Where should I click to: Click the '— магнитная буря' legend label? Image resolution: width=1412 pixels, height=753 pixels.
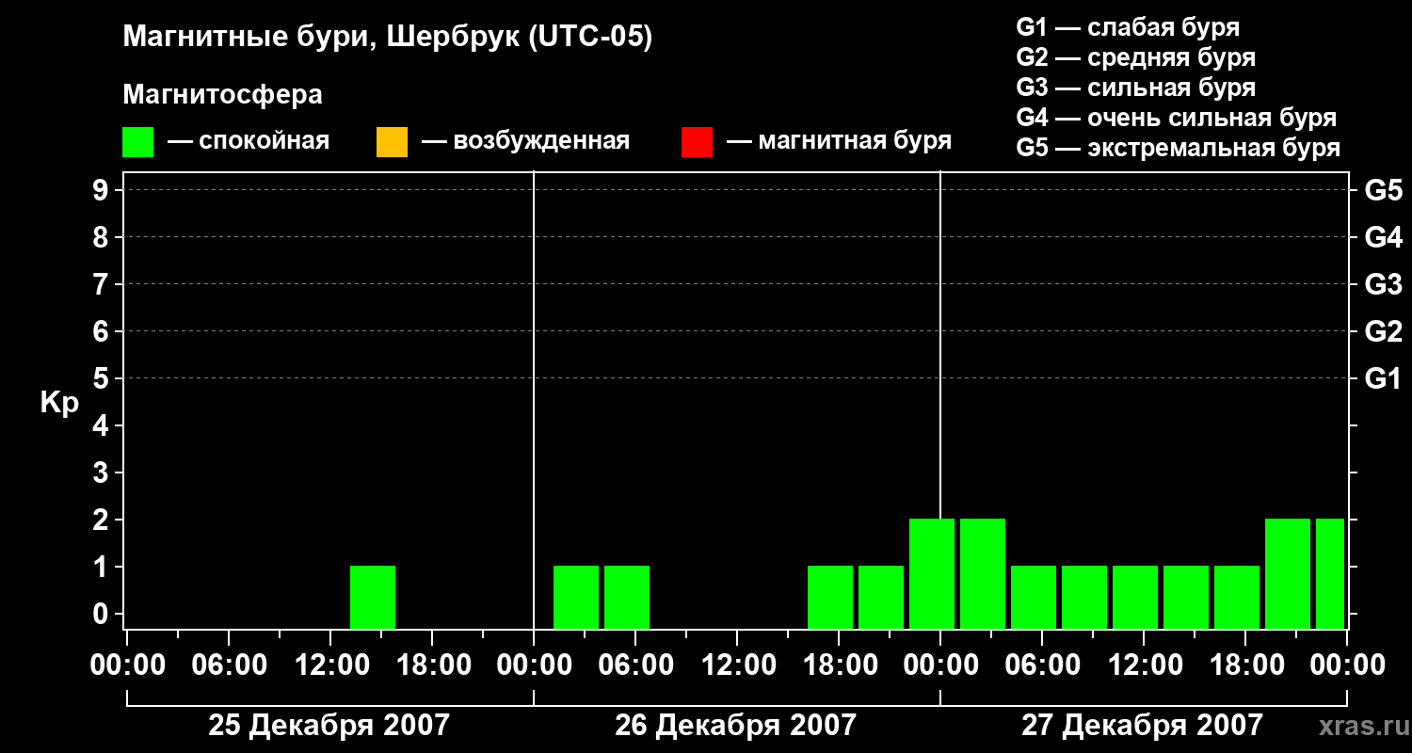coord(839,141)
